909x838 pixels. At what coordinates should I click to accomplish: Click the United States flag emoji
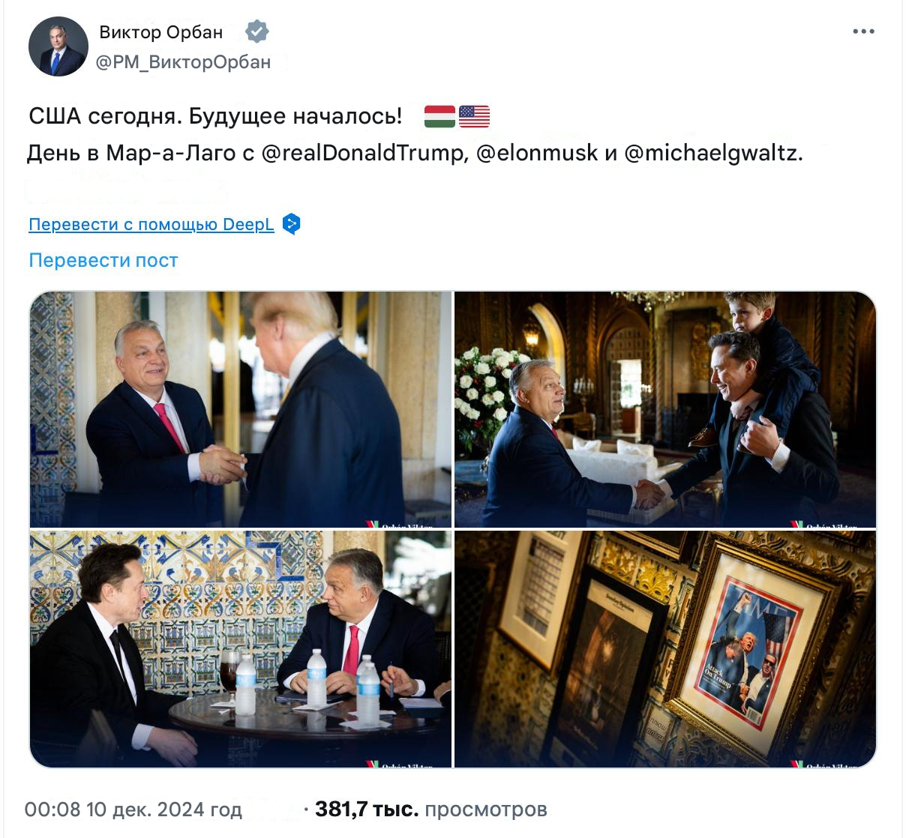click(474, 116)
